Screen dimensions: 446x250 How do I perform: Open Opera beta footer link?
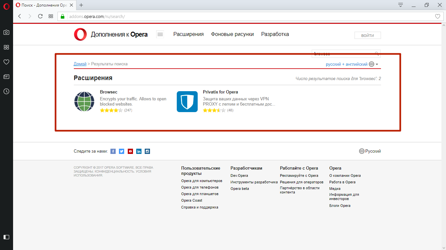[240, 189]
